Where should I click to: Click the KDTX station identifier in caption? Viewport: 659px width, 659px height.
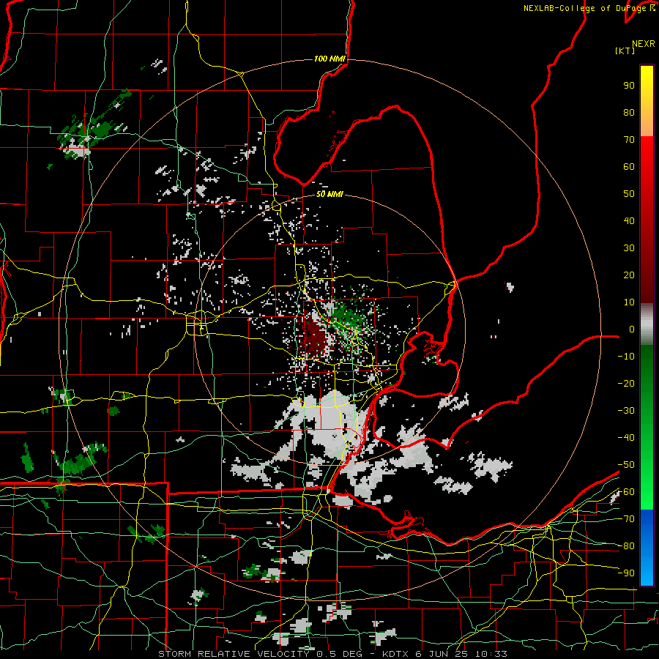pos(395,654)
